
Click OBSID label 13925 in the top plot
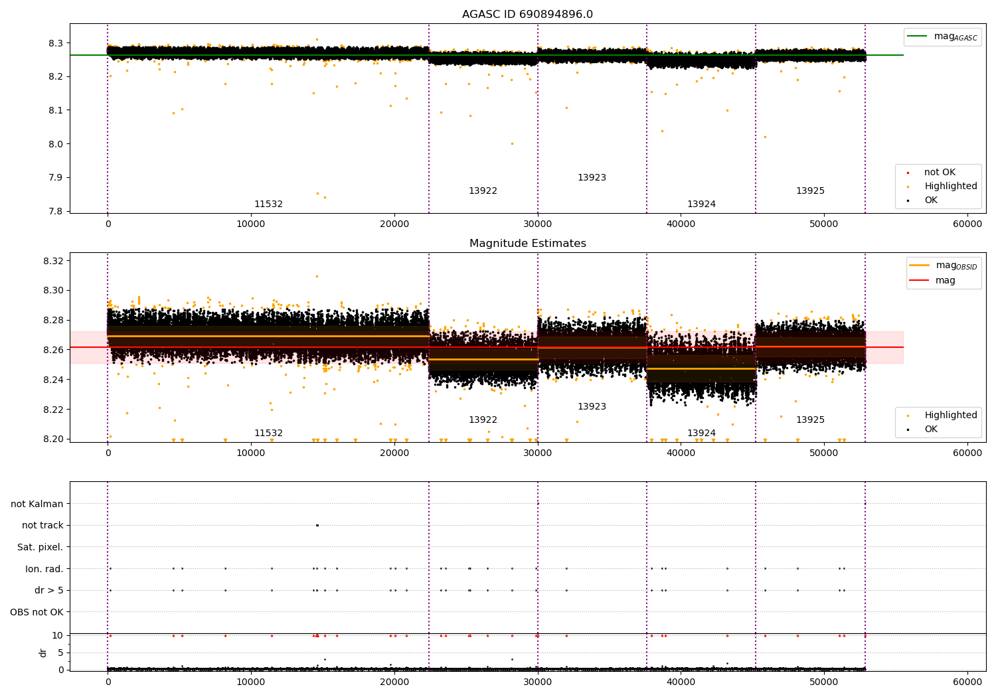[x=810, y=191]
